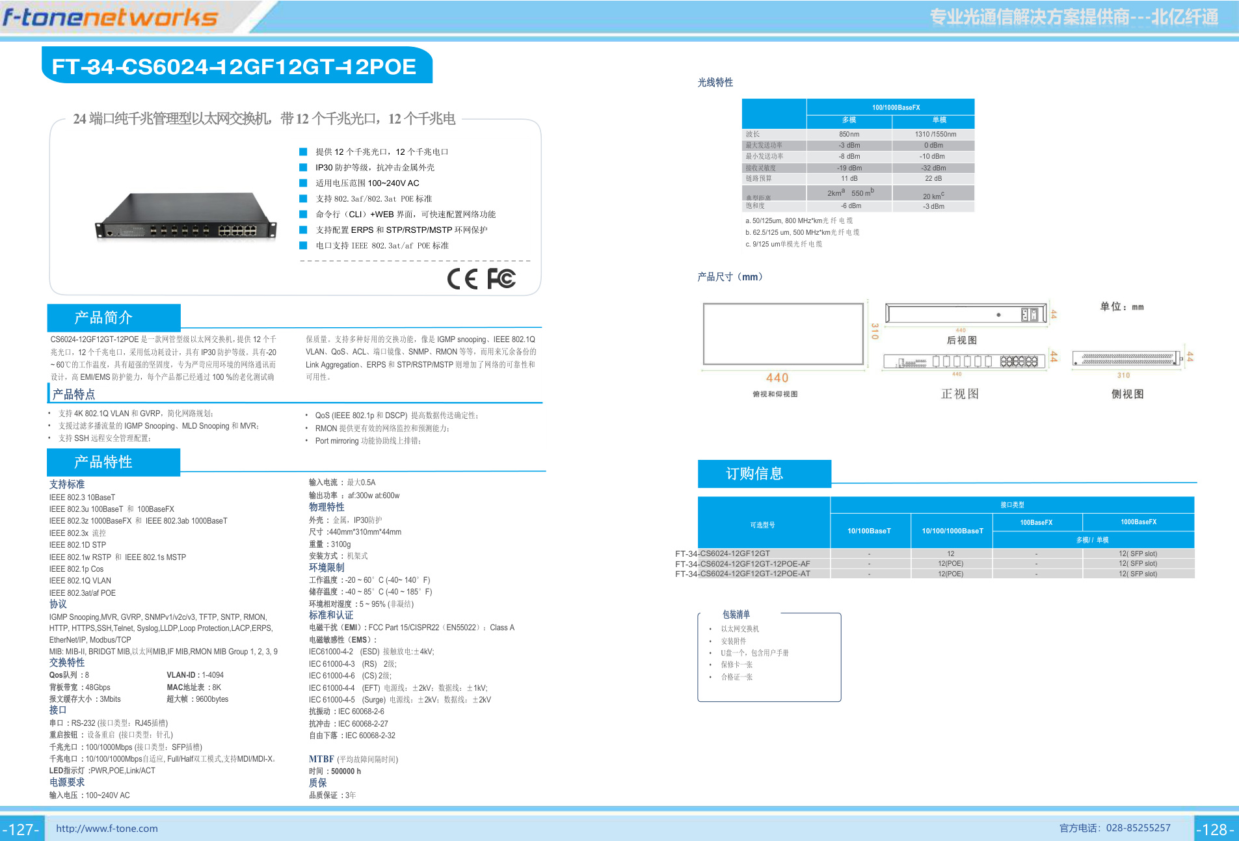Enable the 电口支持 IEEE 802.3at/af POE item

point(302,245)
